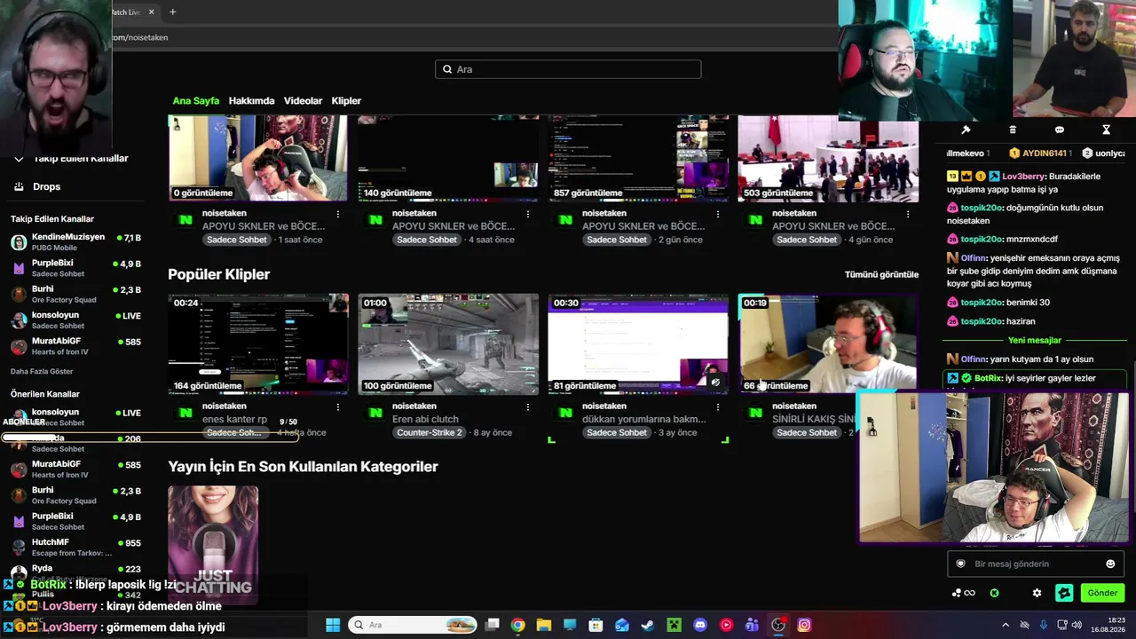Close the current browser tab

[151, 12]
